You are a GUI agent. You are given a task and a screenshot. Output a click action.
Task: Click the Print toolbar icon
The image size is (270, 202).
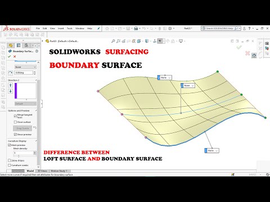click(136, 29)
